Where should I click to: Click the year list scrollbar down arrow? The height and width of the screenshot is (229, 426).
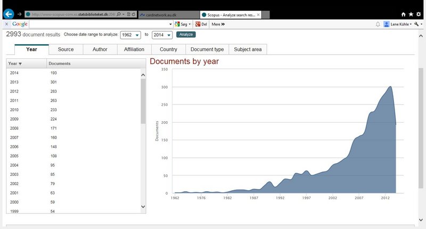[143, 206]
